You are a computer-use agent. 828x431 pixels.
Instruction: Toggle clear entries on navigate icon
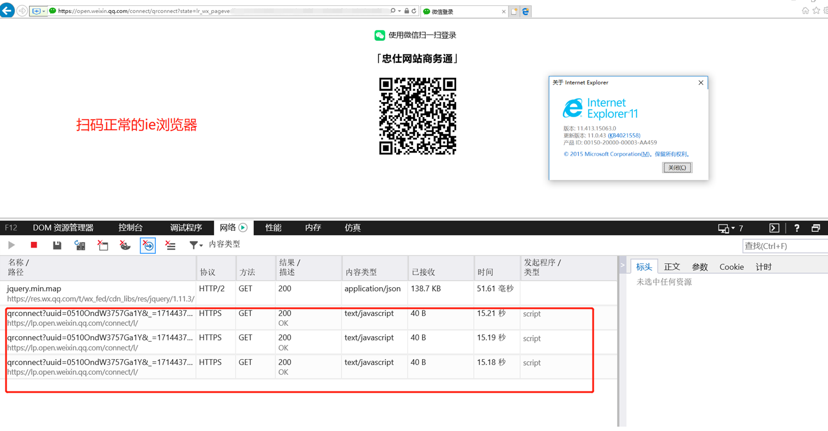click(148, 245)
